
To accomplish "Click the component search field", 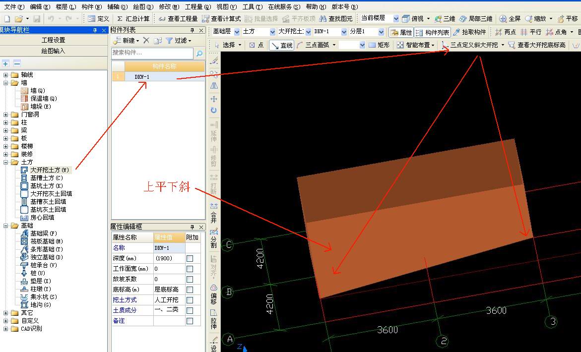I will click(x=152, y=54).
